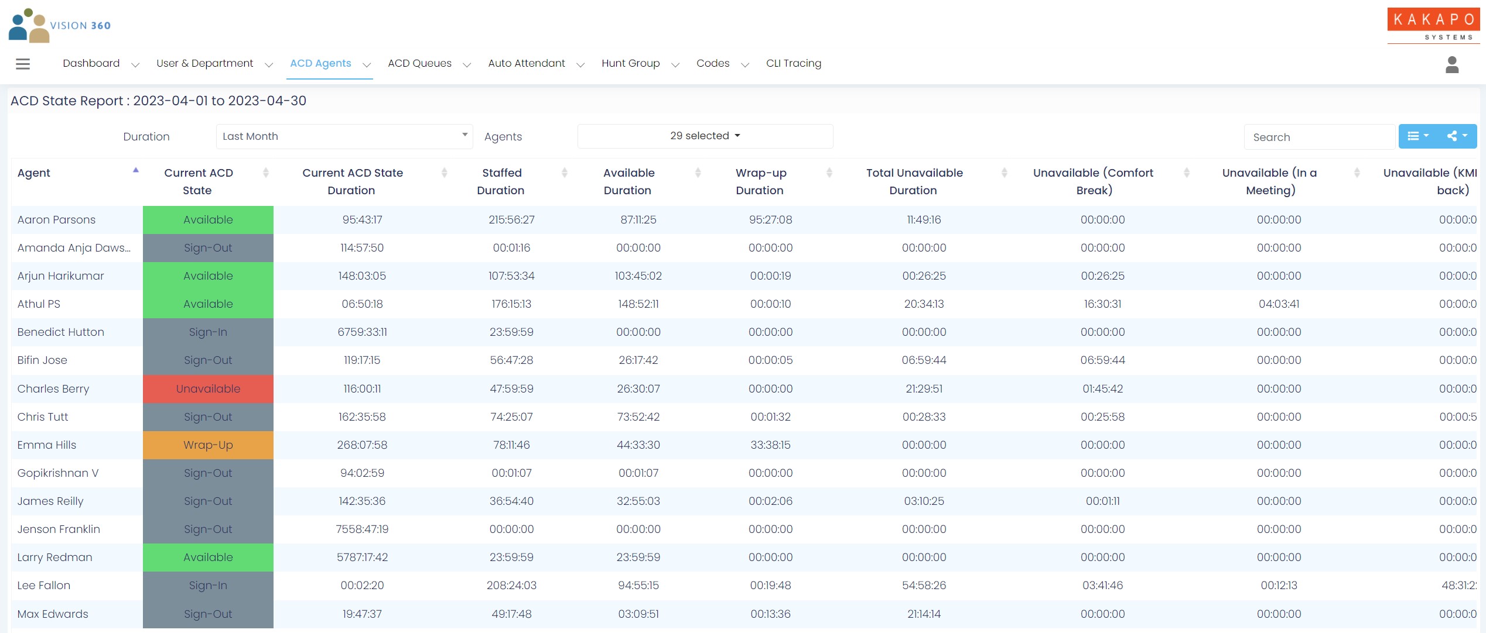Open the column list view button
The image size is (1486, 633).
(1417, 136)
